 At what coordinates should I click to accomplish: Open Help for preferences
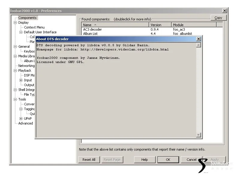coord(145,160)
